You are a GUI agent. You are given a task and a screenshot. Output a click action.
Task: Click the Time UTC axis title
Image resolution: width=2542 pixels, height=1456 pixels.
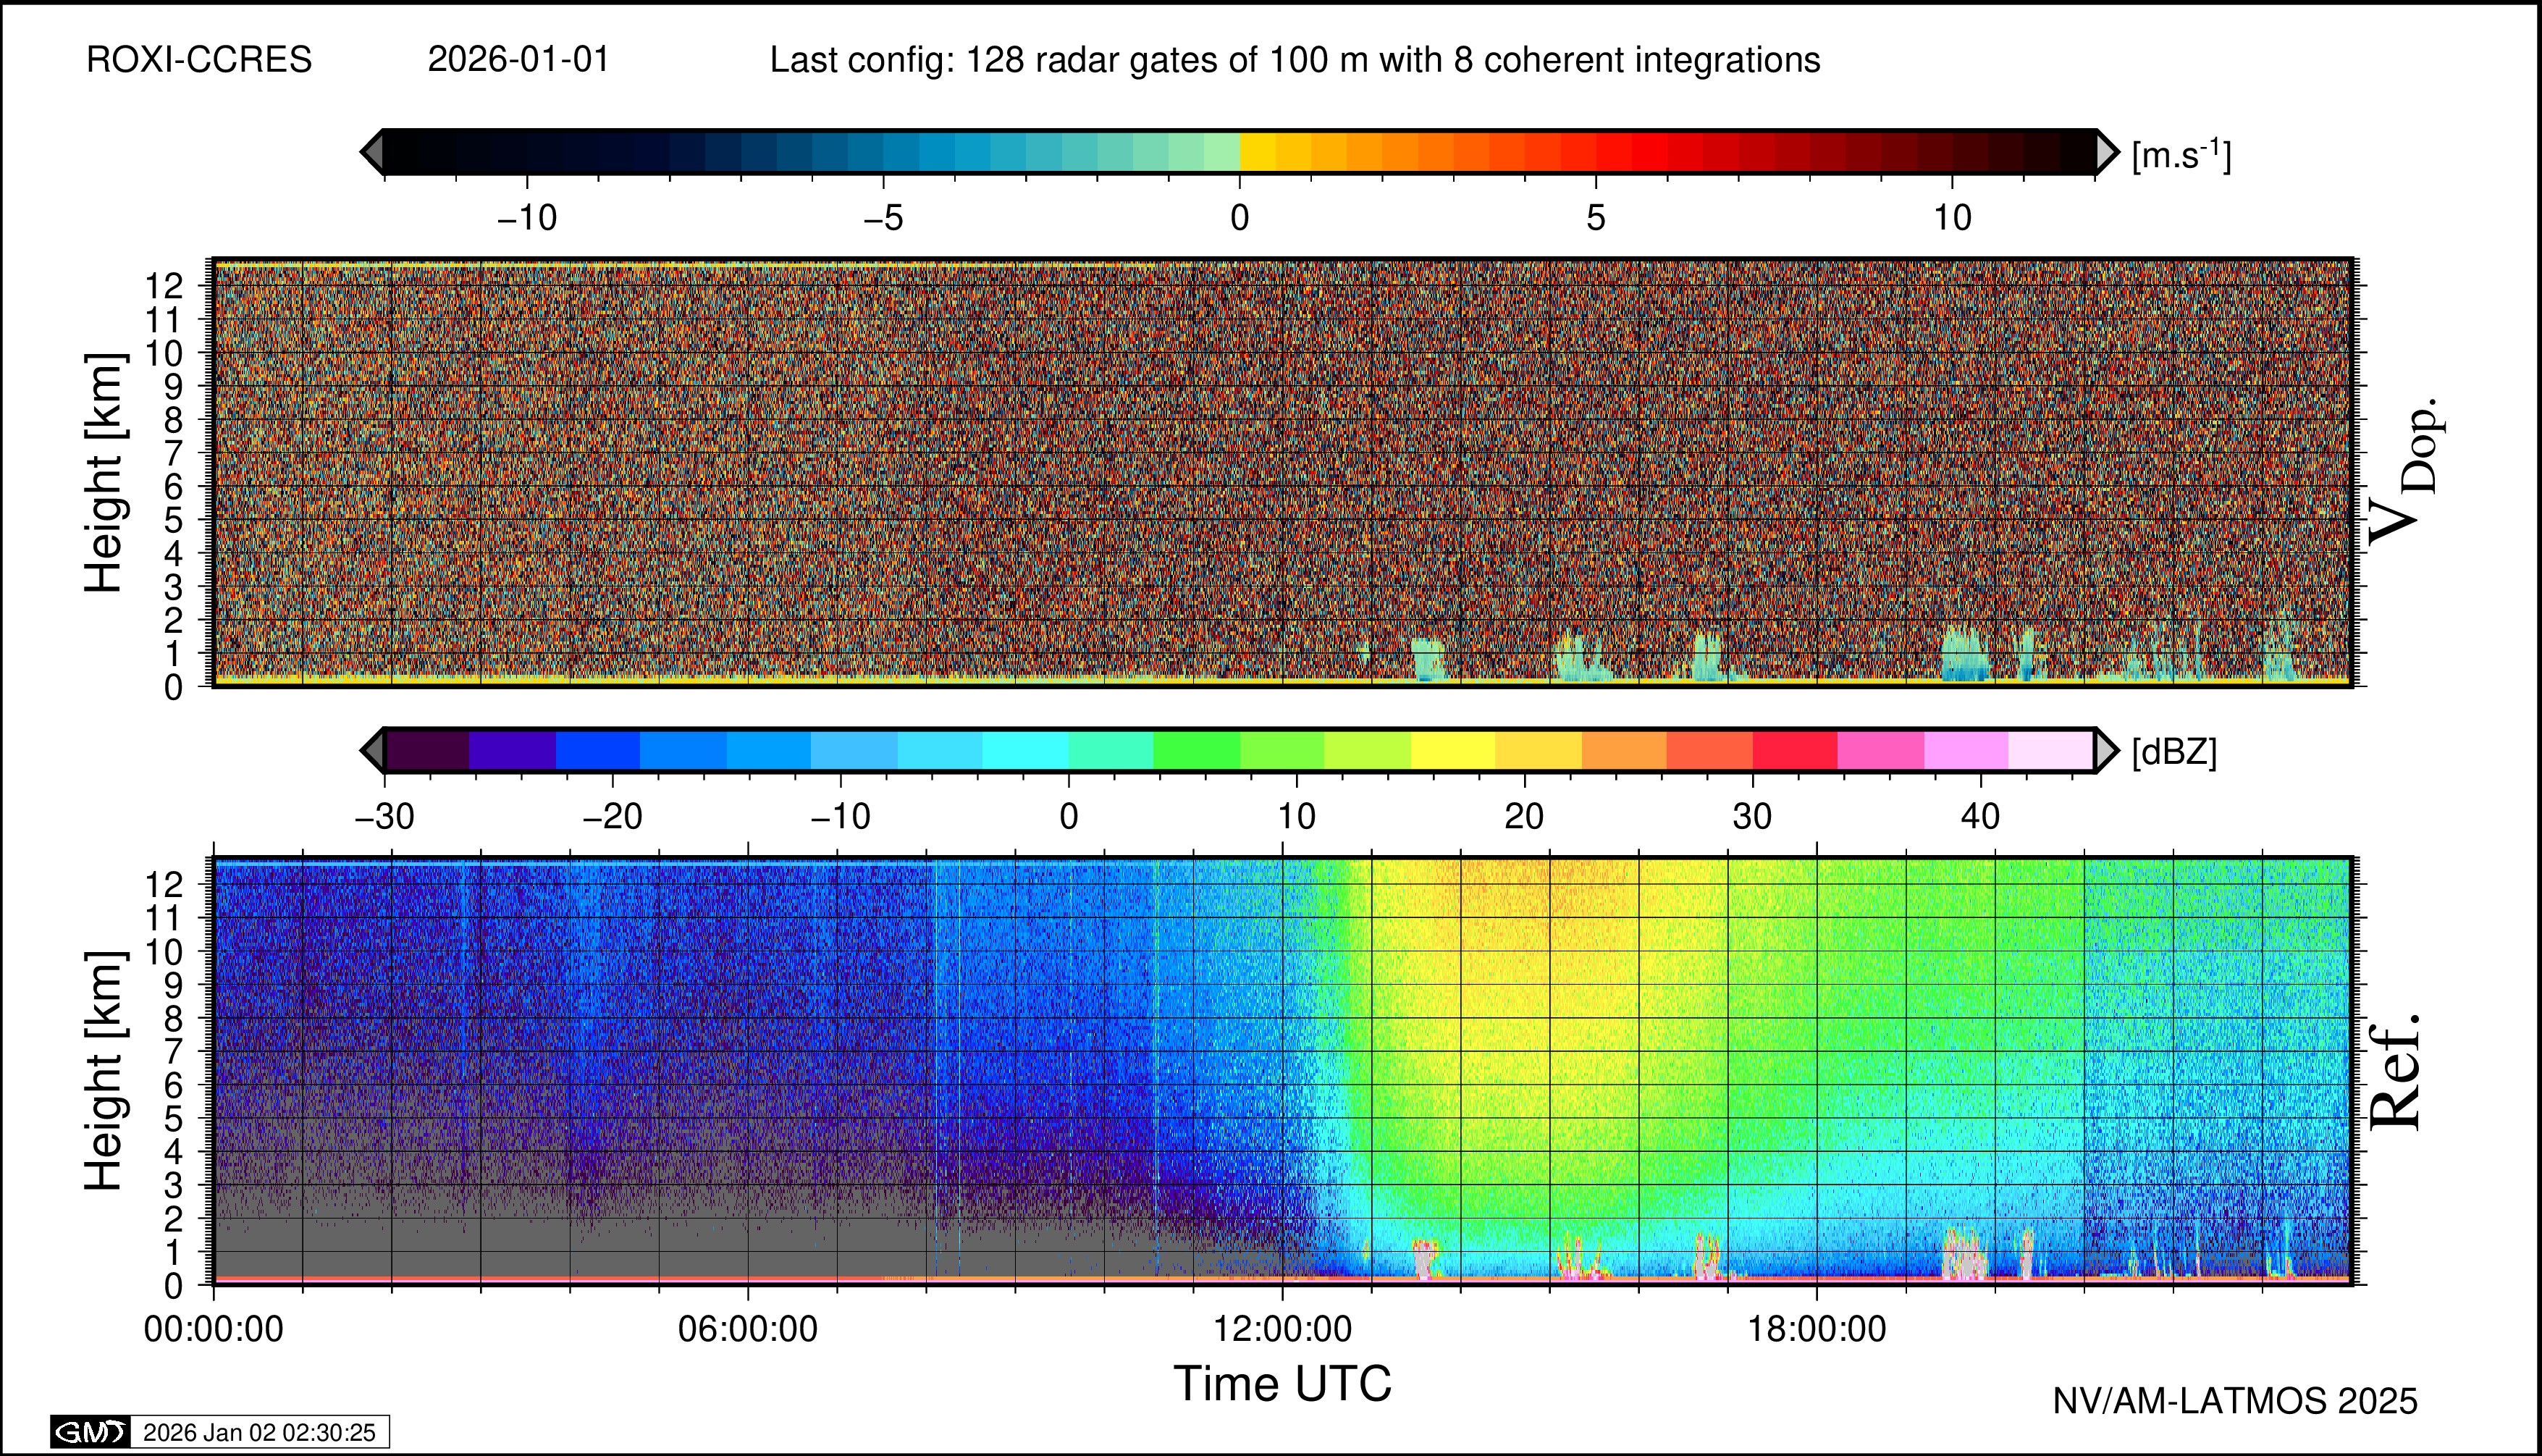tap(1282, 1384)
